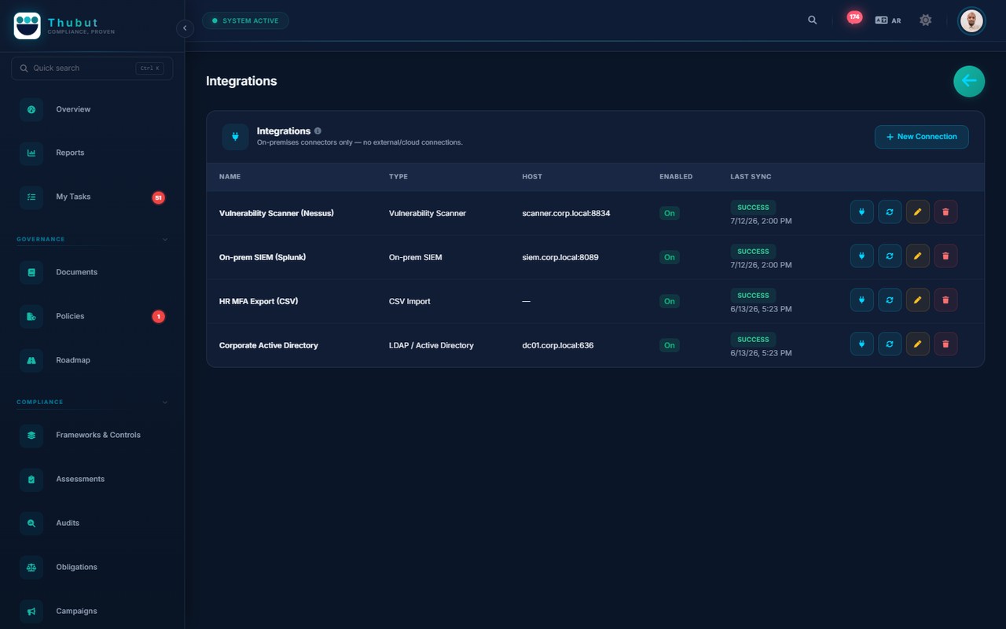Toggle Enabled On badge for Corporate Active Directory
1006x629 pixels.
point(669,345)
